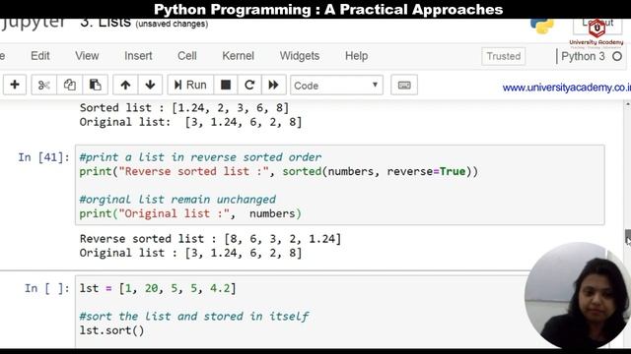Click the Trusted notebook indicator
This screenshot has height=354, width=631.
[x=504, y=56]
